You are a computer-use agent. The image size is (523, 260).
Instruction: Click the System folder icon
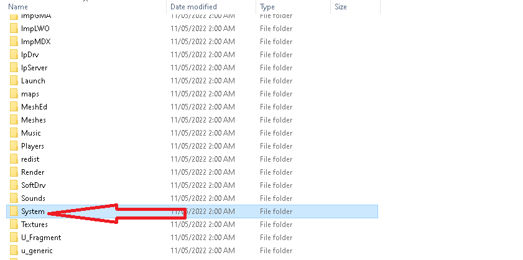(x=14, y=211)
